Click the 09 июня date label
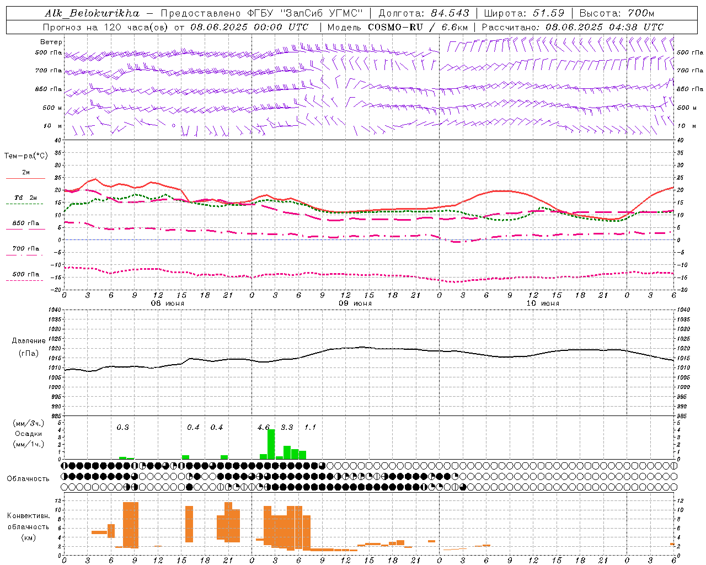 tap(355, 303)
